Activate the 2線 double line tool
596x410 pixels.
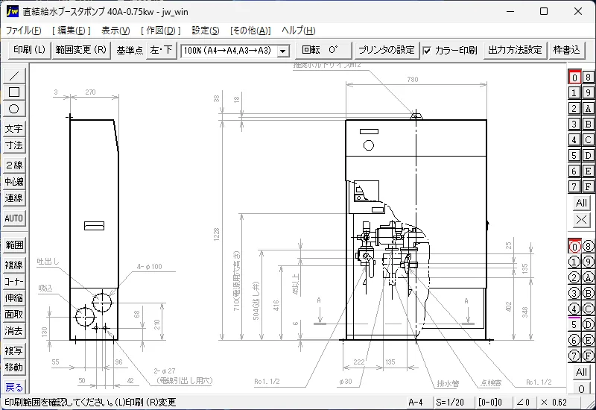14,165
